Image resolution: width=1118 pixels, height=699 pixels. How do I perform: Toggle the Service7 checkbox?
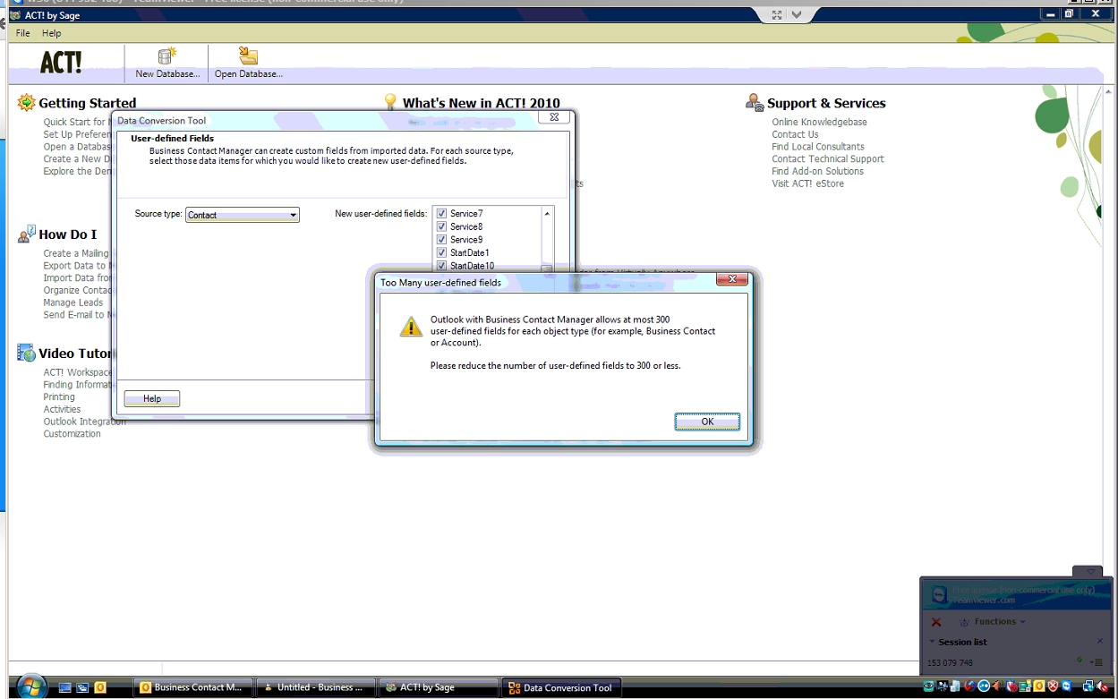click(x=441, y=214)
